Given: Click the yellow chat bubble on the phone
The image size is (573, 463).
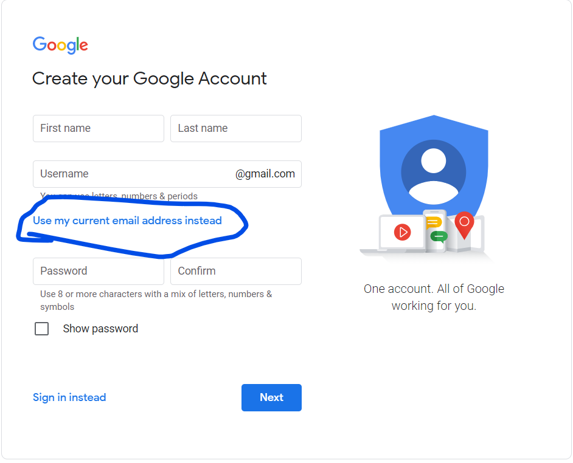Looking at the screenshot, I should point(433,222).
